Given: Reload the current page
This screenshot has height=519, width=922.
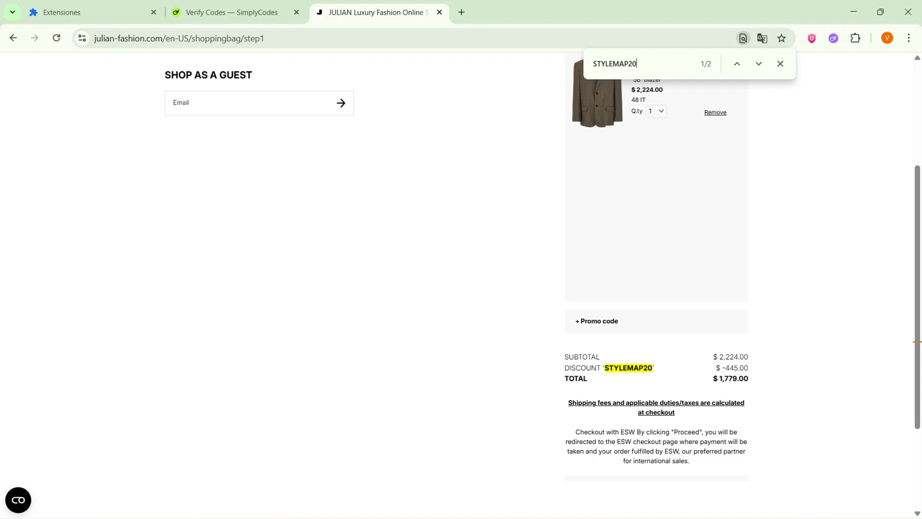Looking at the screenshot, I should 57,38.
